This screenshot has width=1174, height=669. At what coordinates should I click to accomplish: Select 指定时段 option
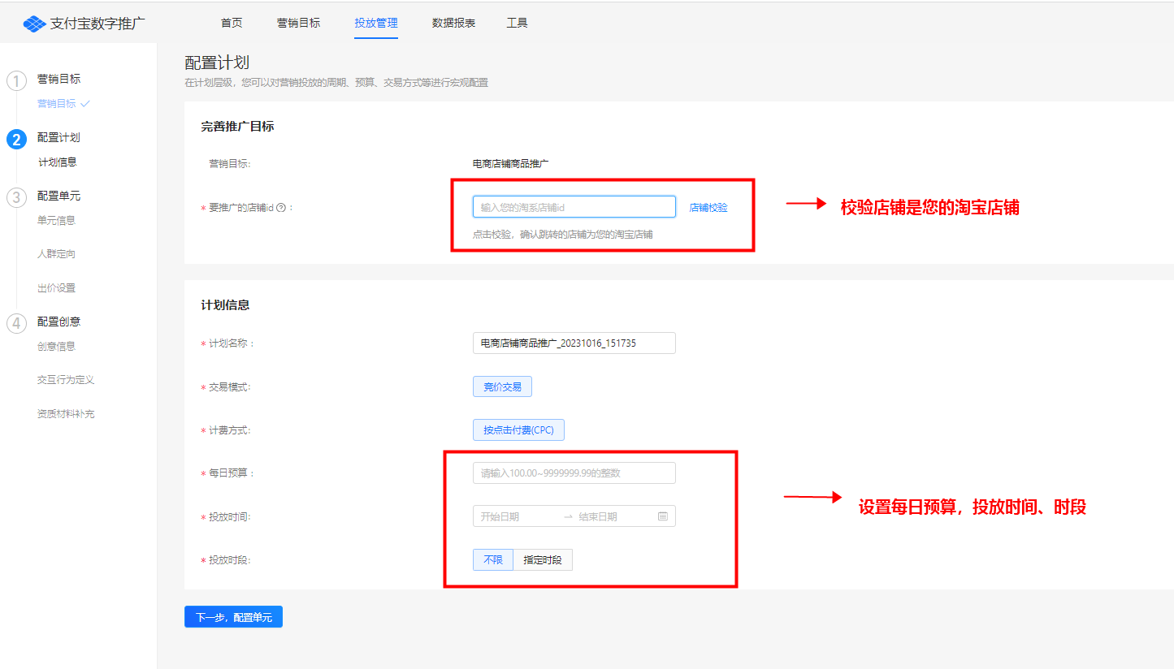coord(543,560)
